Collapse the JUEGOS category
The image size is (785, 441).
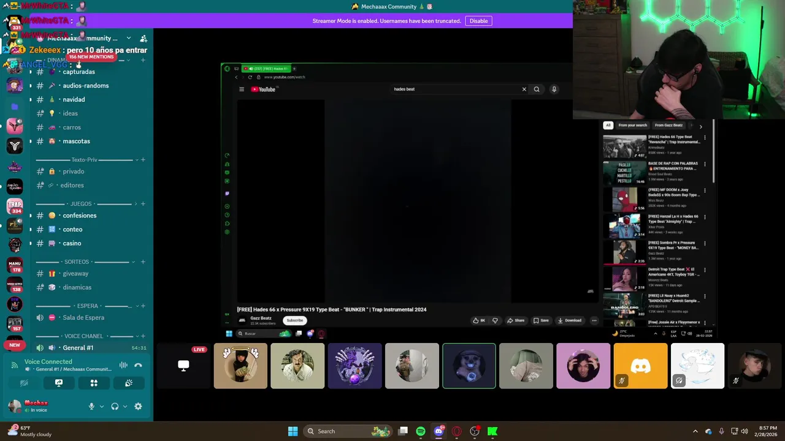click(x=81, y=204)
